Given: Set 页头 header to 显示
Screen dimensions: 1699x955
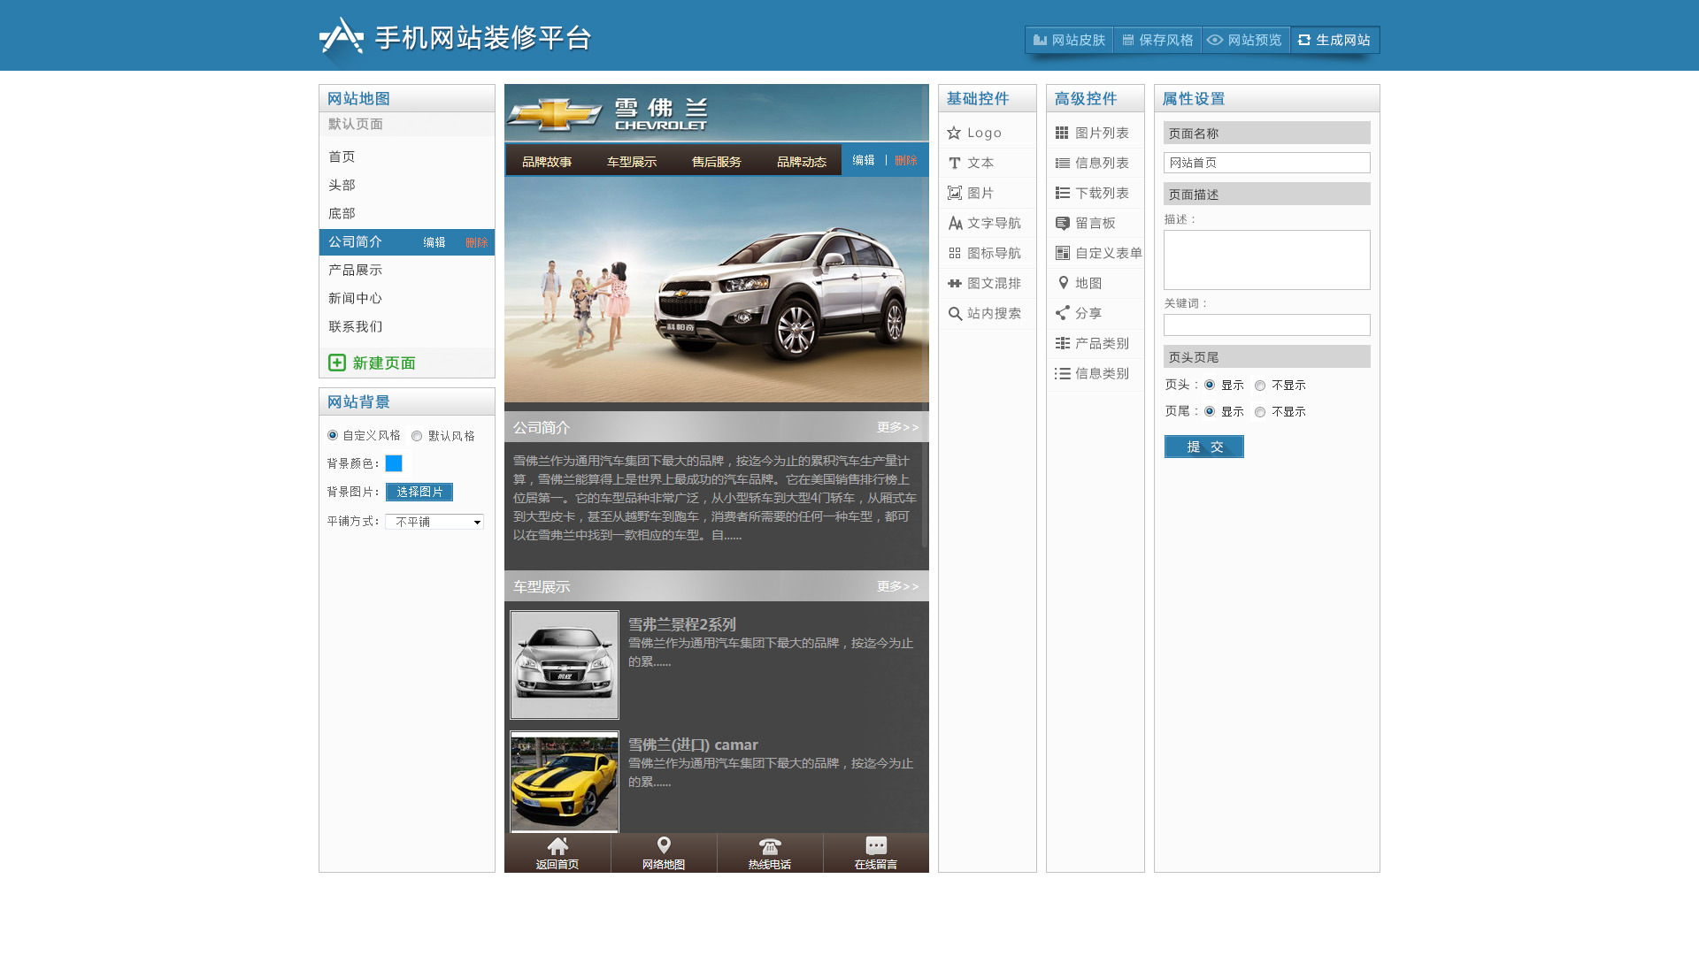Looking at the screenshot, I should 1210,385.
